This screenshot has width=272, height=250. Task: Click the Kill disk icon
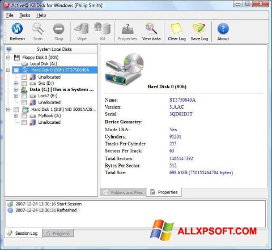click(x=103, y=29)
